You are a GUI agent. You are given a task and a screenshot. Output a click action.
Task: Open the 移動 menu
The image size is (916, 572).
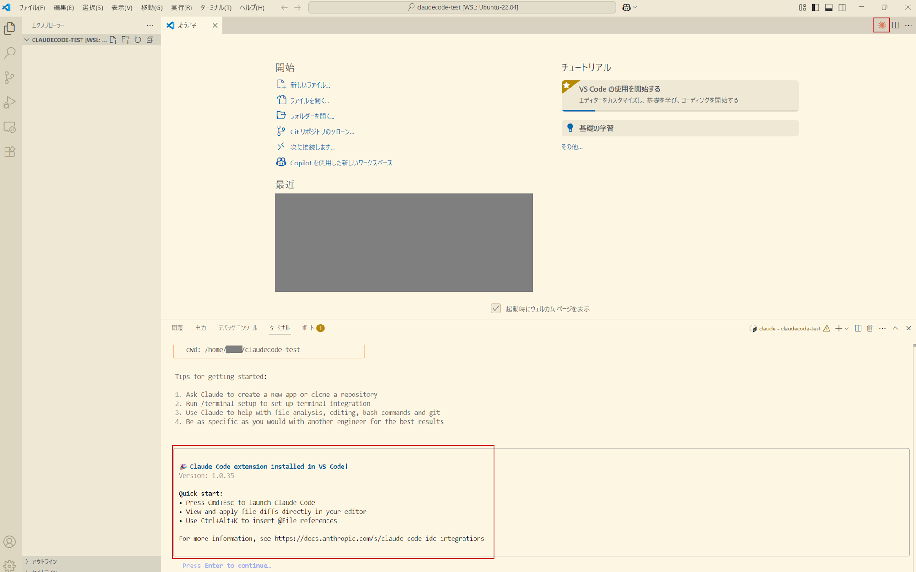[152, 7]
